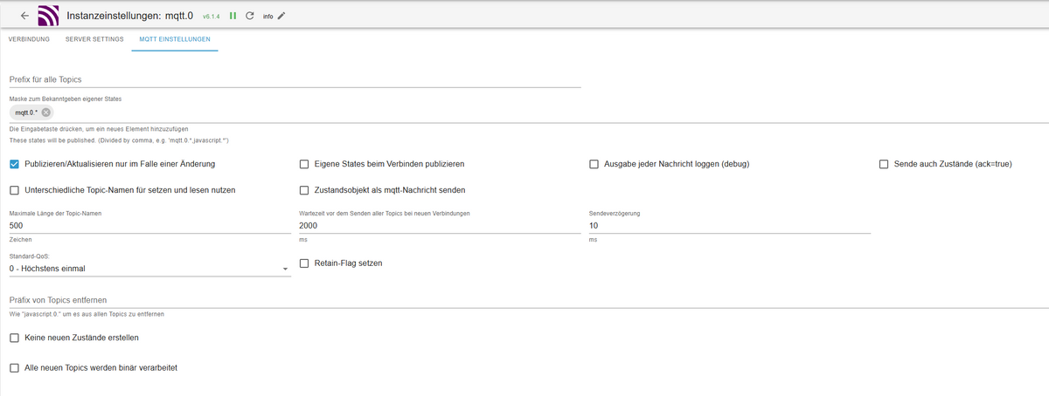Click the Sendeverzögerung field showing 10
Viewport: 1049px width, 396px height.
(729, 226)
